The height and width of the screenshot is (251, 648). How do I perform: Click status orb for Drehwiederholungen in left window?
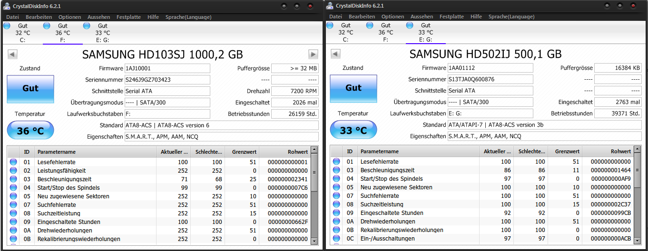click(x=13, y=230)
